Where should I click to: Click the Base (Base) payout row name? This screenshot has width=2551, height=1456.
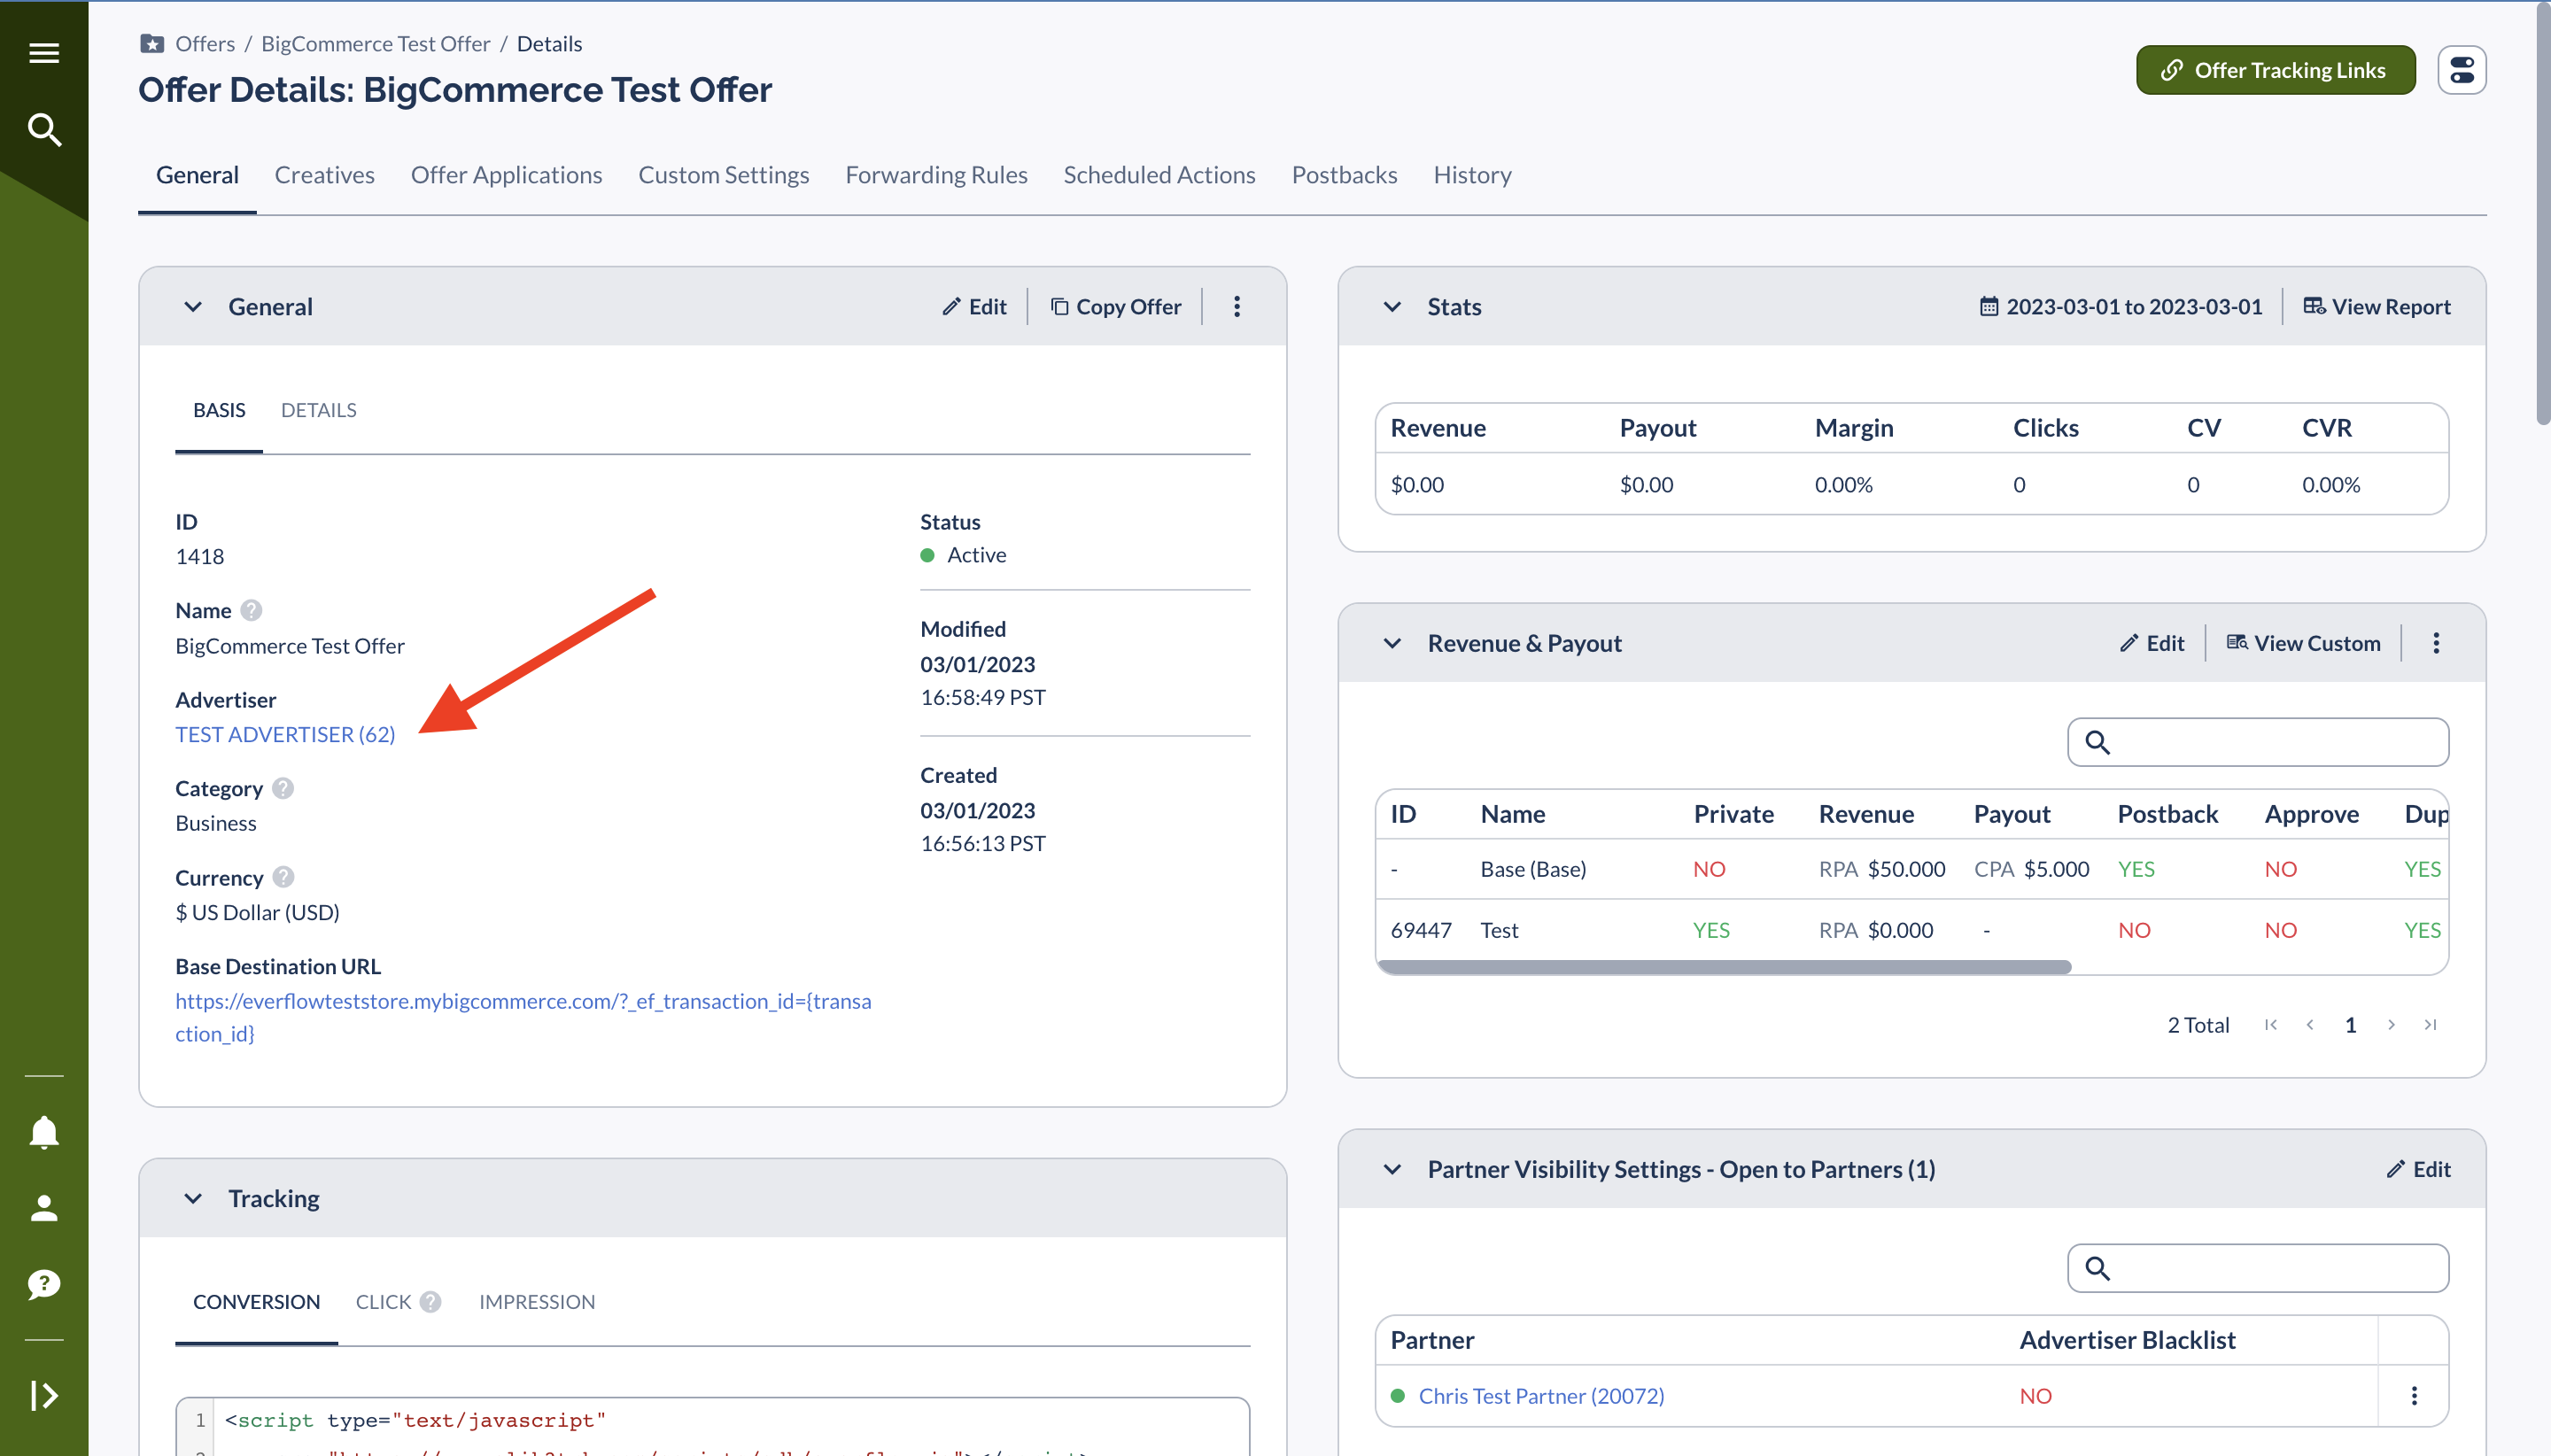[x=1533, y=870]
